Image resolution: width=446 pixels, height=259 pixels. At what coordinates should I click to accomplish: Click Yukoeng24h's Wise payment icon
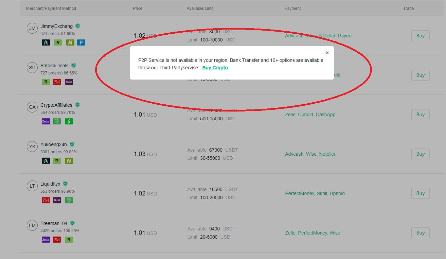[57, 161]
